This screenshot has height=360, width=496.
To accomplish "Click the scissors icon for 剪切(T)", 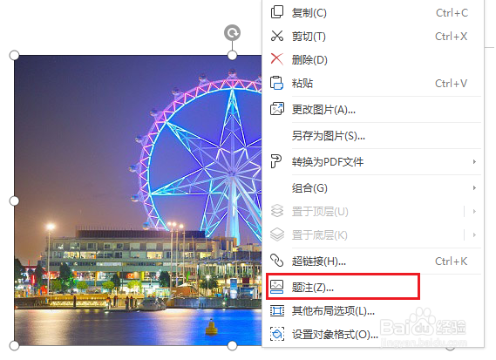I will 277,36.
